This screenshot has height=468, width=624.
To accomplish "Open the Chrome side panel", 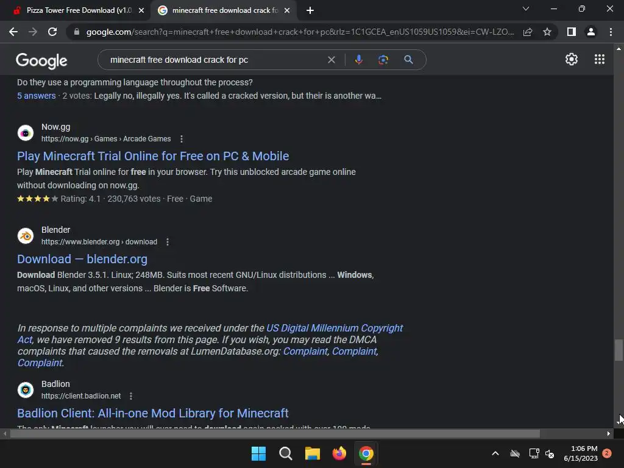I will coord(572,32).
